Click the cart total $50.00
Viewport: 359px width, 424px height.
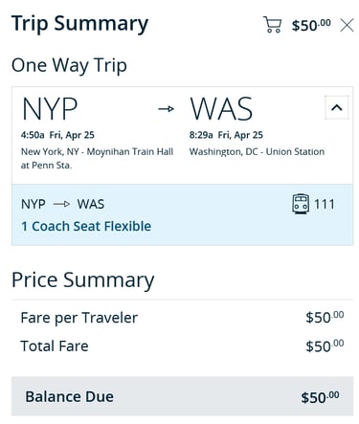coord(311,25)
